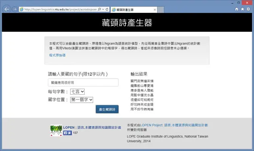Viewport: 254px width, 151px height.
Task: Click the LOPEN tree logo image
Action: tap(56, 130)
